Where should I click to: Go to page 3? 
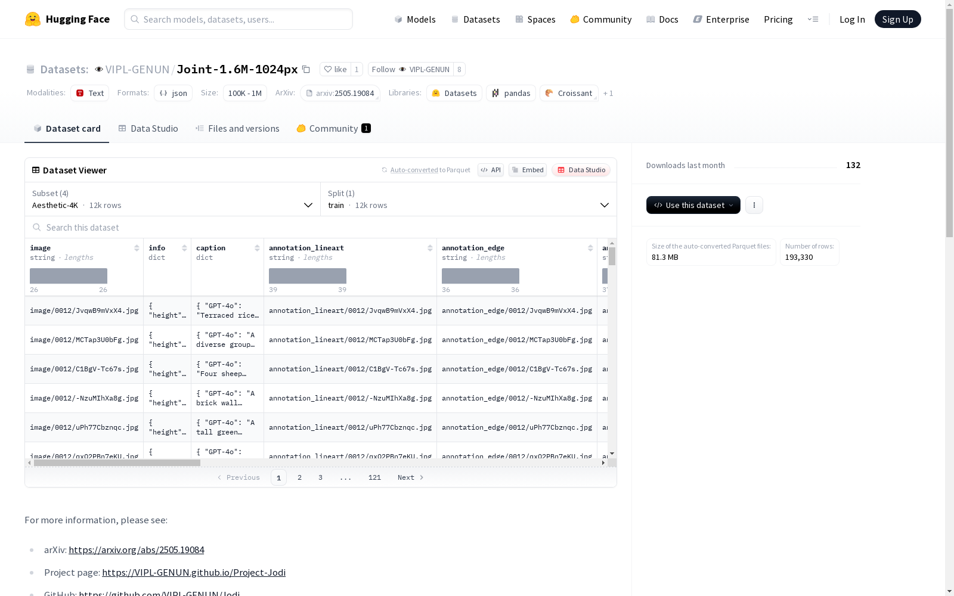320,477
